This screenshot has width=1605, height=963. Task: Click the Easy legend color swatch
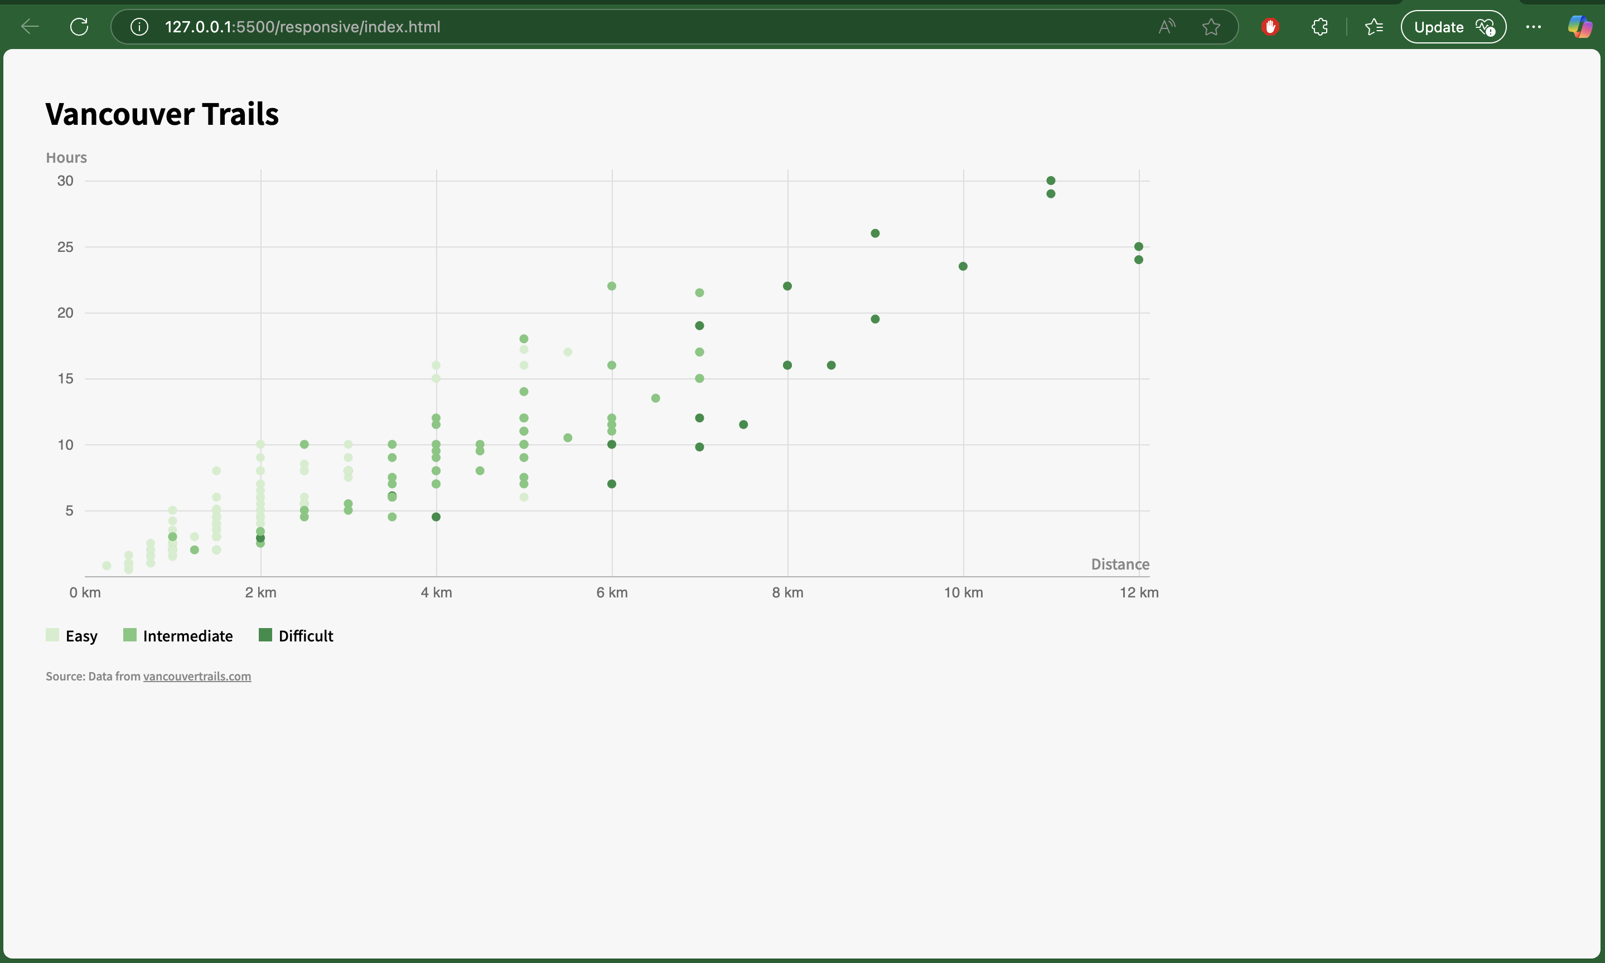(x=52, y=635)
